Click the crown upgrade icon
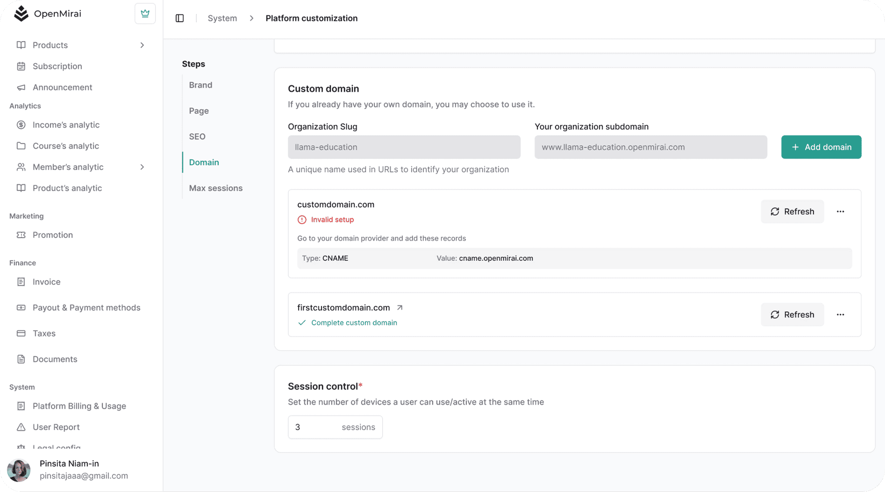 coord(145,14)
